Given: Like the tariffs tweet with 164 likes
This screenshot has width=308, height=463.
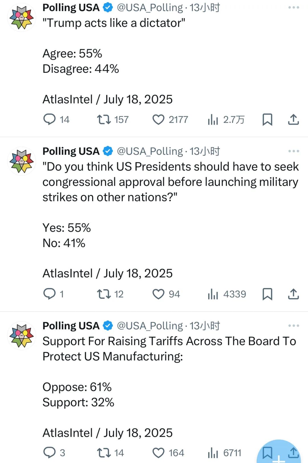Looking at the screenshot, I should coord(158,453).
